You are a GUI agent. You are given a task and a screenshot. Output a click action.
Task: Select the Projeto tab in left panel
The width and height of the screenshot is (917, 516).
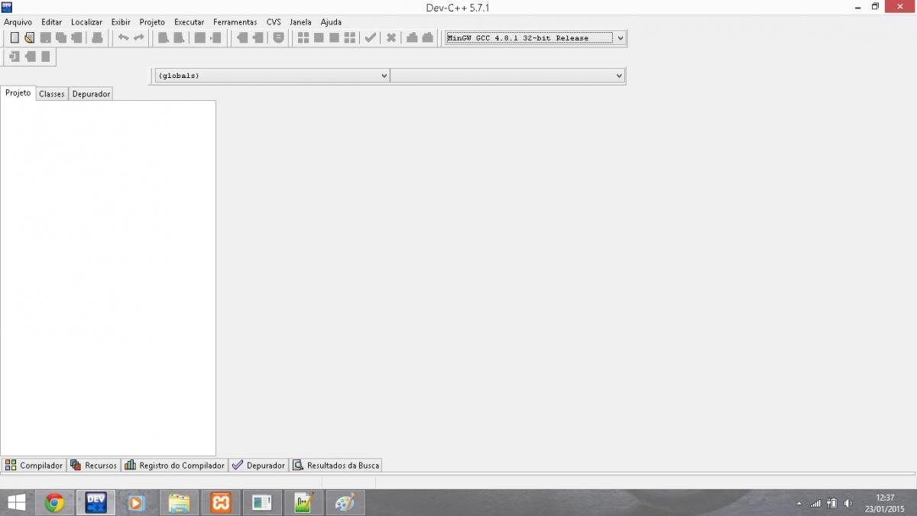tap(18, 92)
